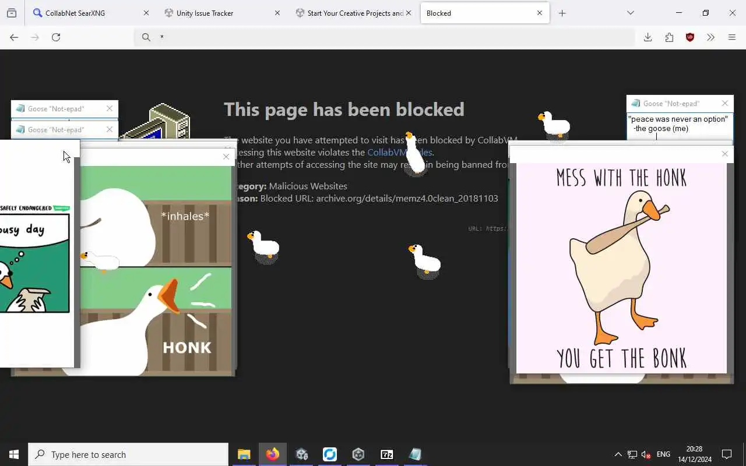Click the taskbar search box
Image resolution: width=746 pixels, height=466 pixels.
128,454
